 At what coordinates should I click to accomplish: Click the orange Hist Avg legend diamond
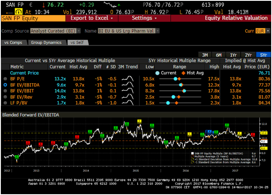[183, 73]
